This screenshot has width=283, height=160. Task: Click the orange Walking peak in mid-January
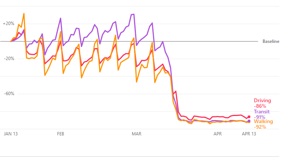tap(24, 14)
